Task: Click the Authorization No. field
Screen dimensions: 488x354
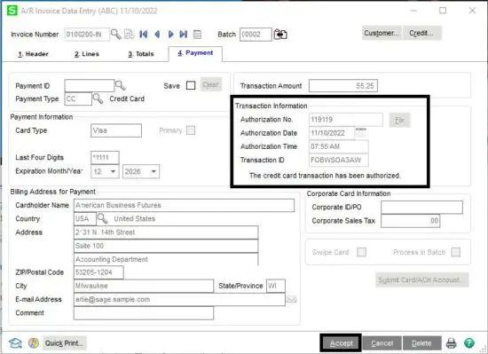Action: tap(346, 120)
